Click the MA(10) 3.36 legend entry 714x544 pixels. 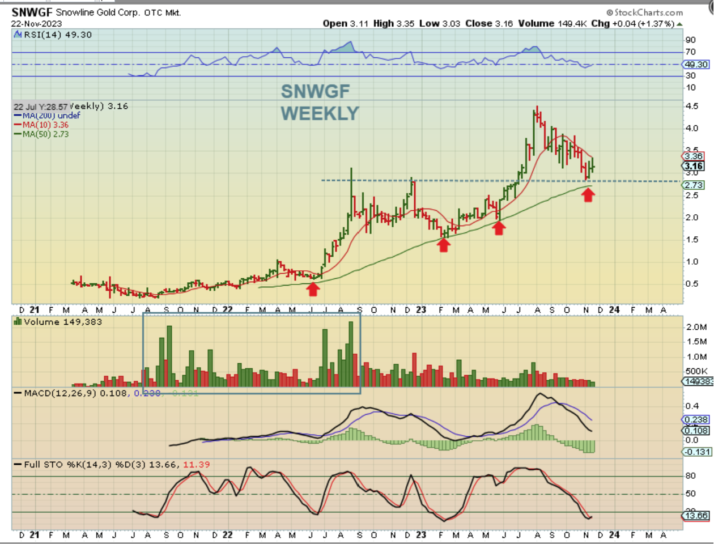41,125
